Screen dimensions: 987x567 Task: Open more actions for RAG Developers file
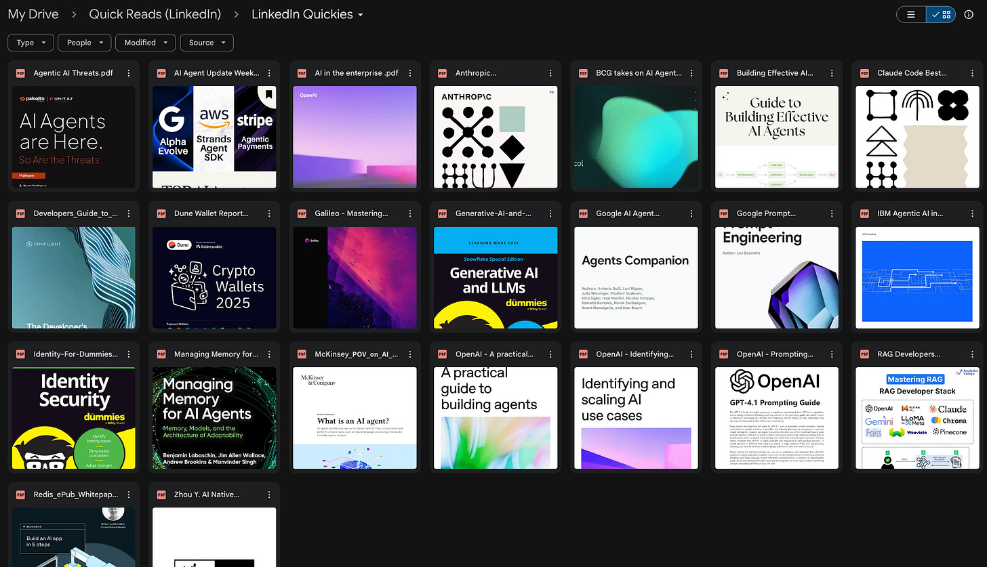coord(973,354)
